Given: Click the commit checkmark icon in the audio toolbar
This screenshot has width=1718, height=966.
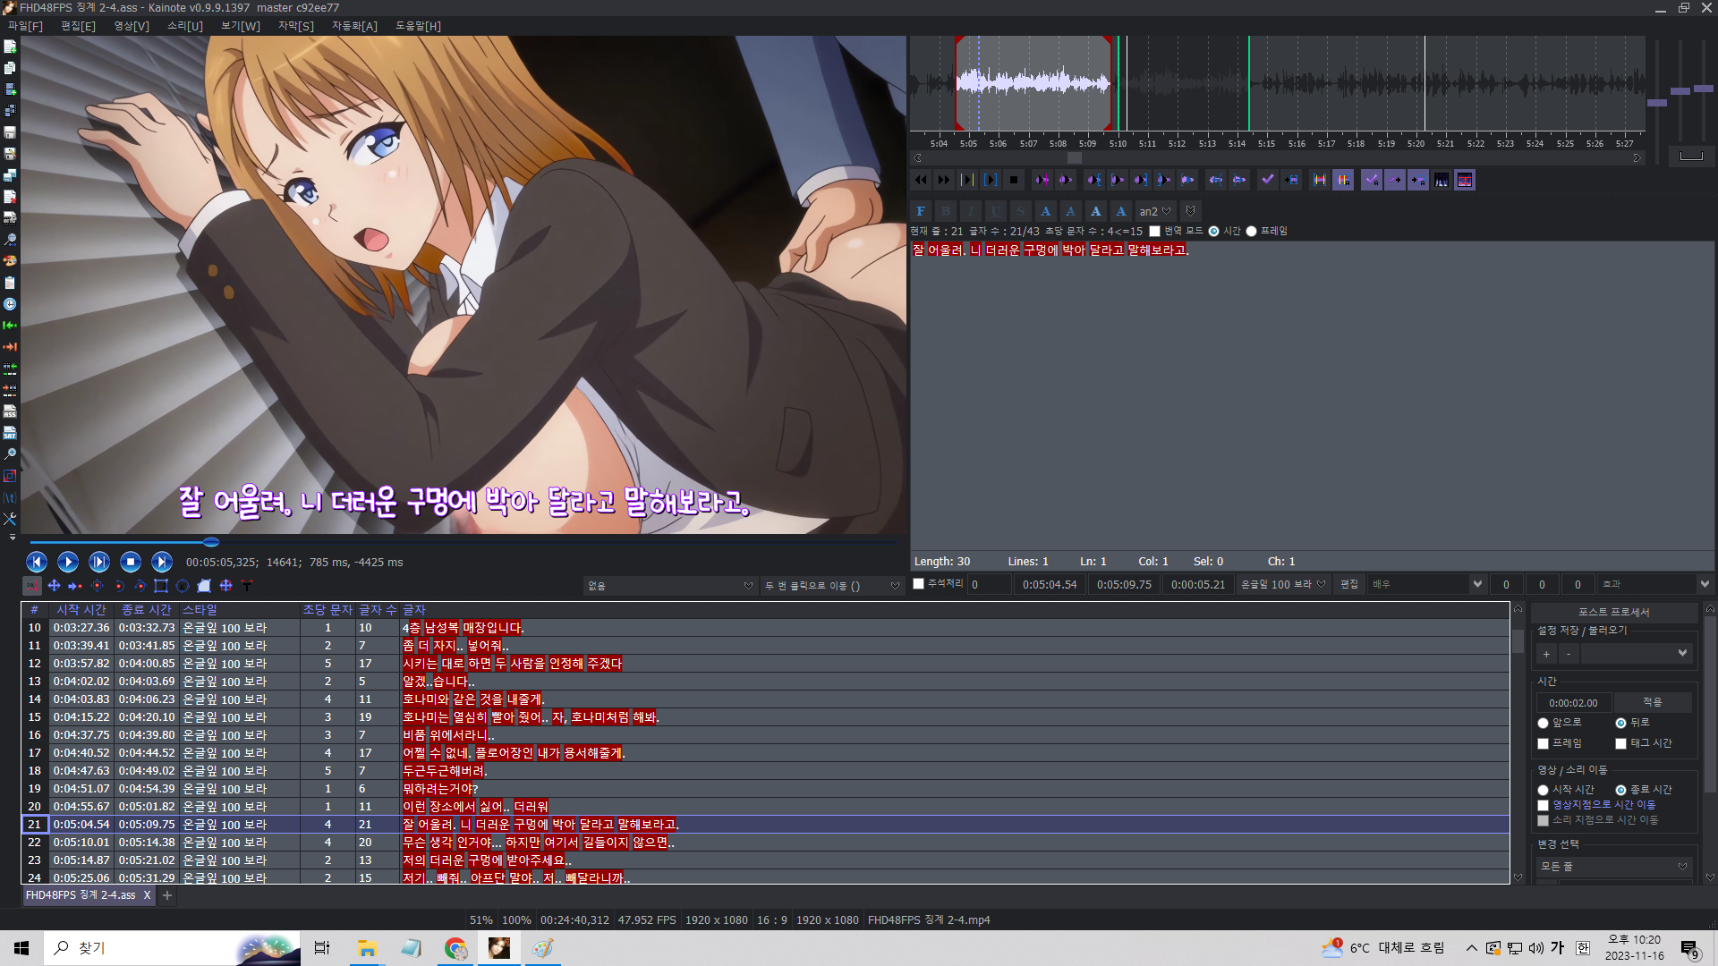Looking at the screenshot, I should pyautogui.click(x=1268, y=180).
